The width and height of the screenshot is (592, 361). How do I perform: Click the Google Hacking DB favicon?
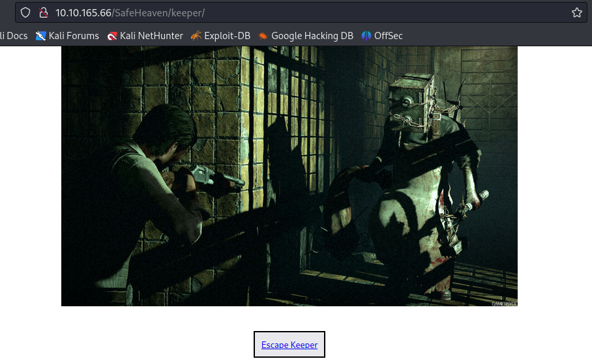coord(263,36)
